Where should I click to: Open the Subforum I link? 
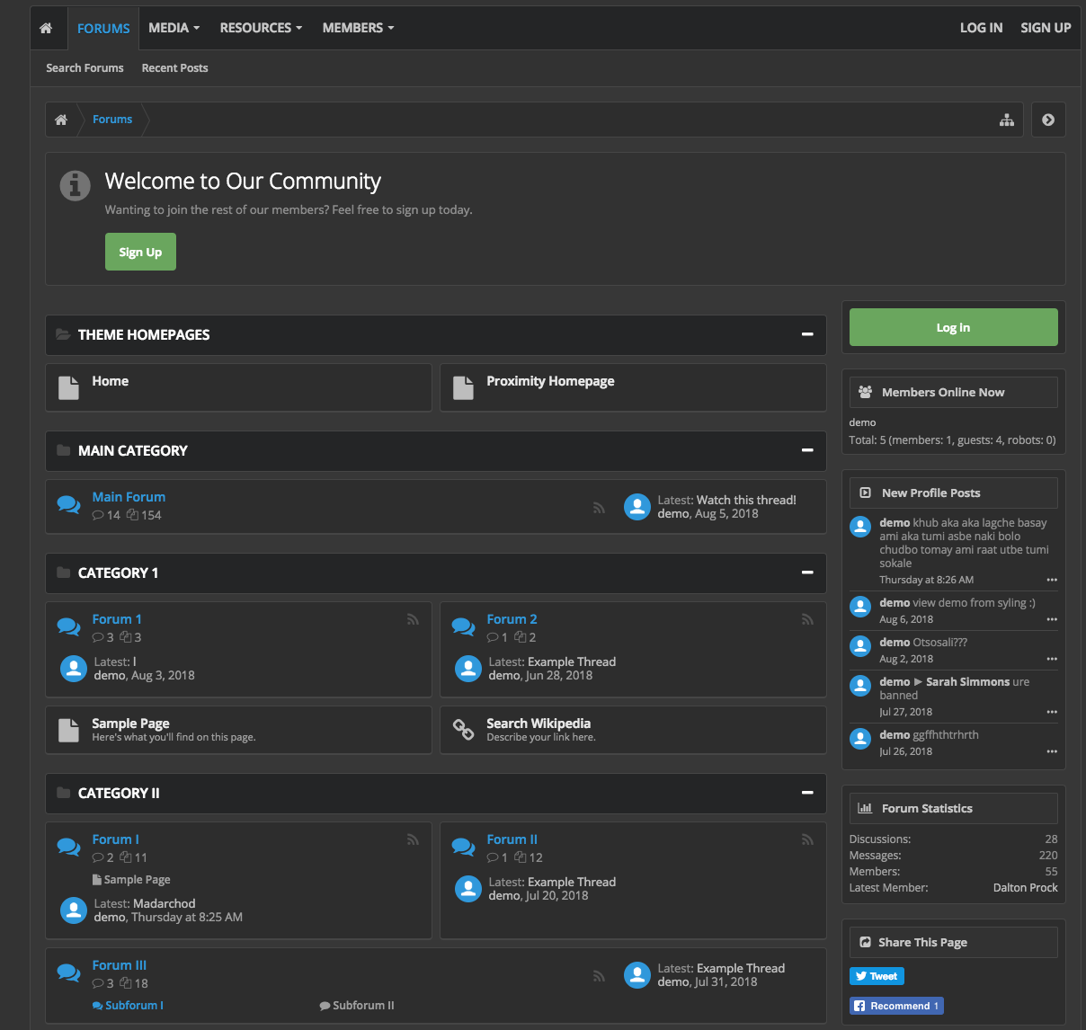134,1006
